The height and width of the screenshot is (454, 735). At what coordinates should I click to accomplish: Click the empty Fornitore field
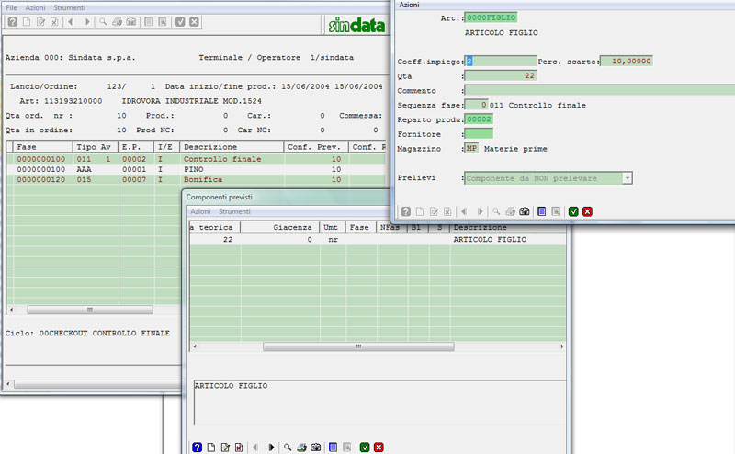click(479, 133)
